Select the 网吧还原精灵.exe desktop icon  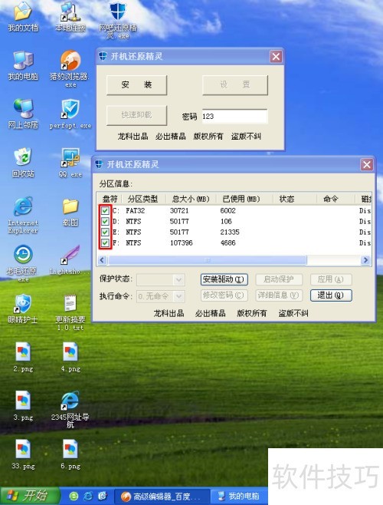(118, 19)
